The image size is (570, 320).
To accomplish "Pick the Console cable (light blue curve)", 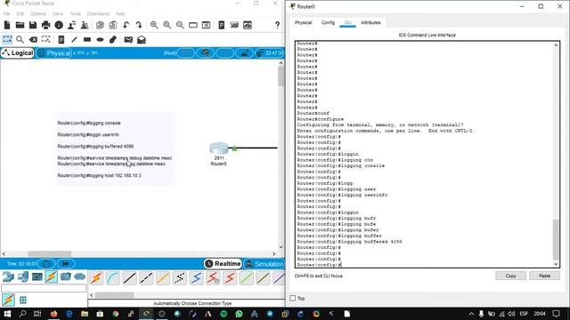I will [113, 278].
